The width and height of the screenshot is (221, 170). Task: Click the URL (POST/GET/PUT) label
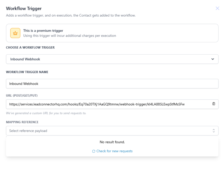click(22, 95)
